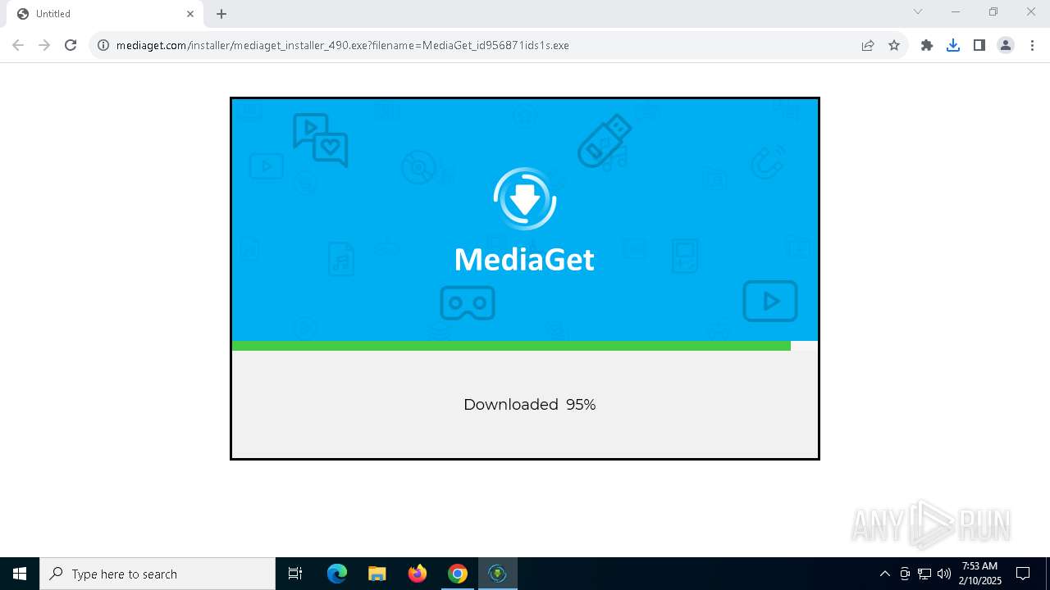Click the Downloaded 95% text

pos(529,404)
